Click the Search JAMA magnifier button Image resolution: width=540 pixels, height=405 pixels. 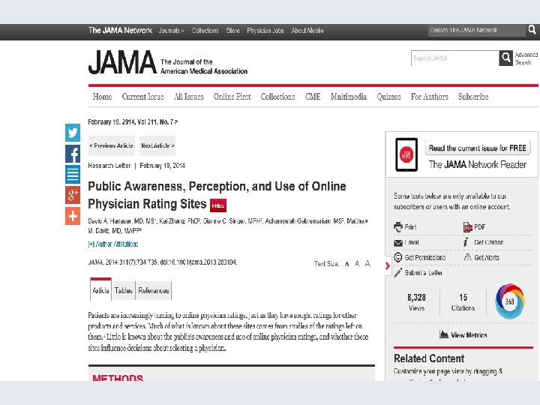(x=506, y=58)
